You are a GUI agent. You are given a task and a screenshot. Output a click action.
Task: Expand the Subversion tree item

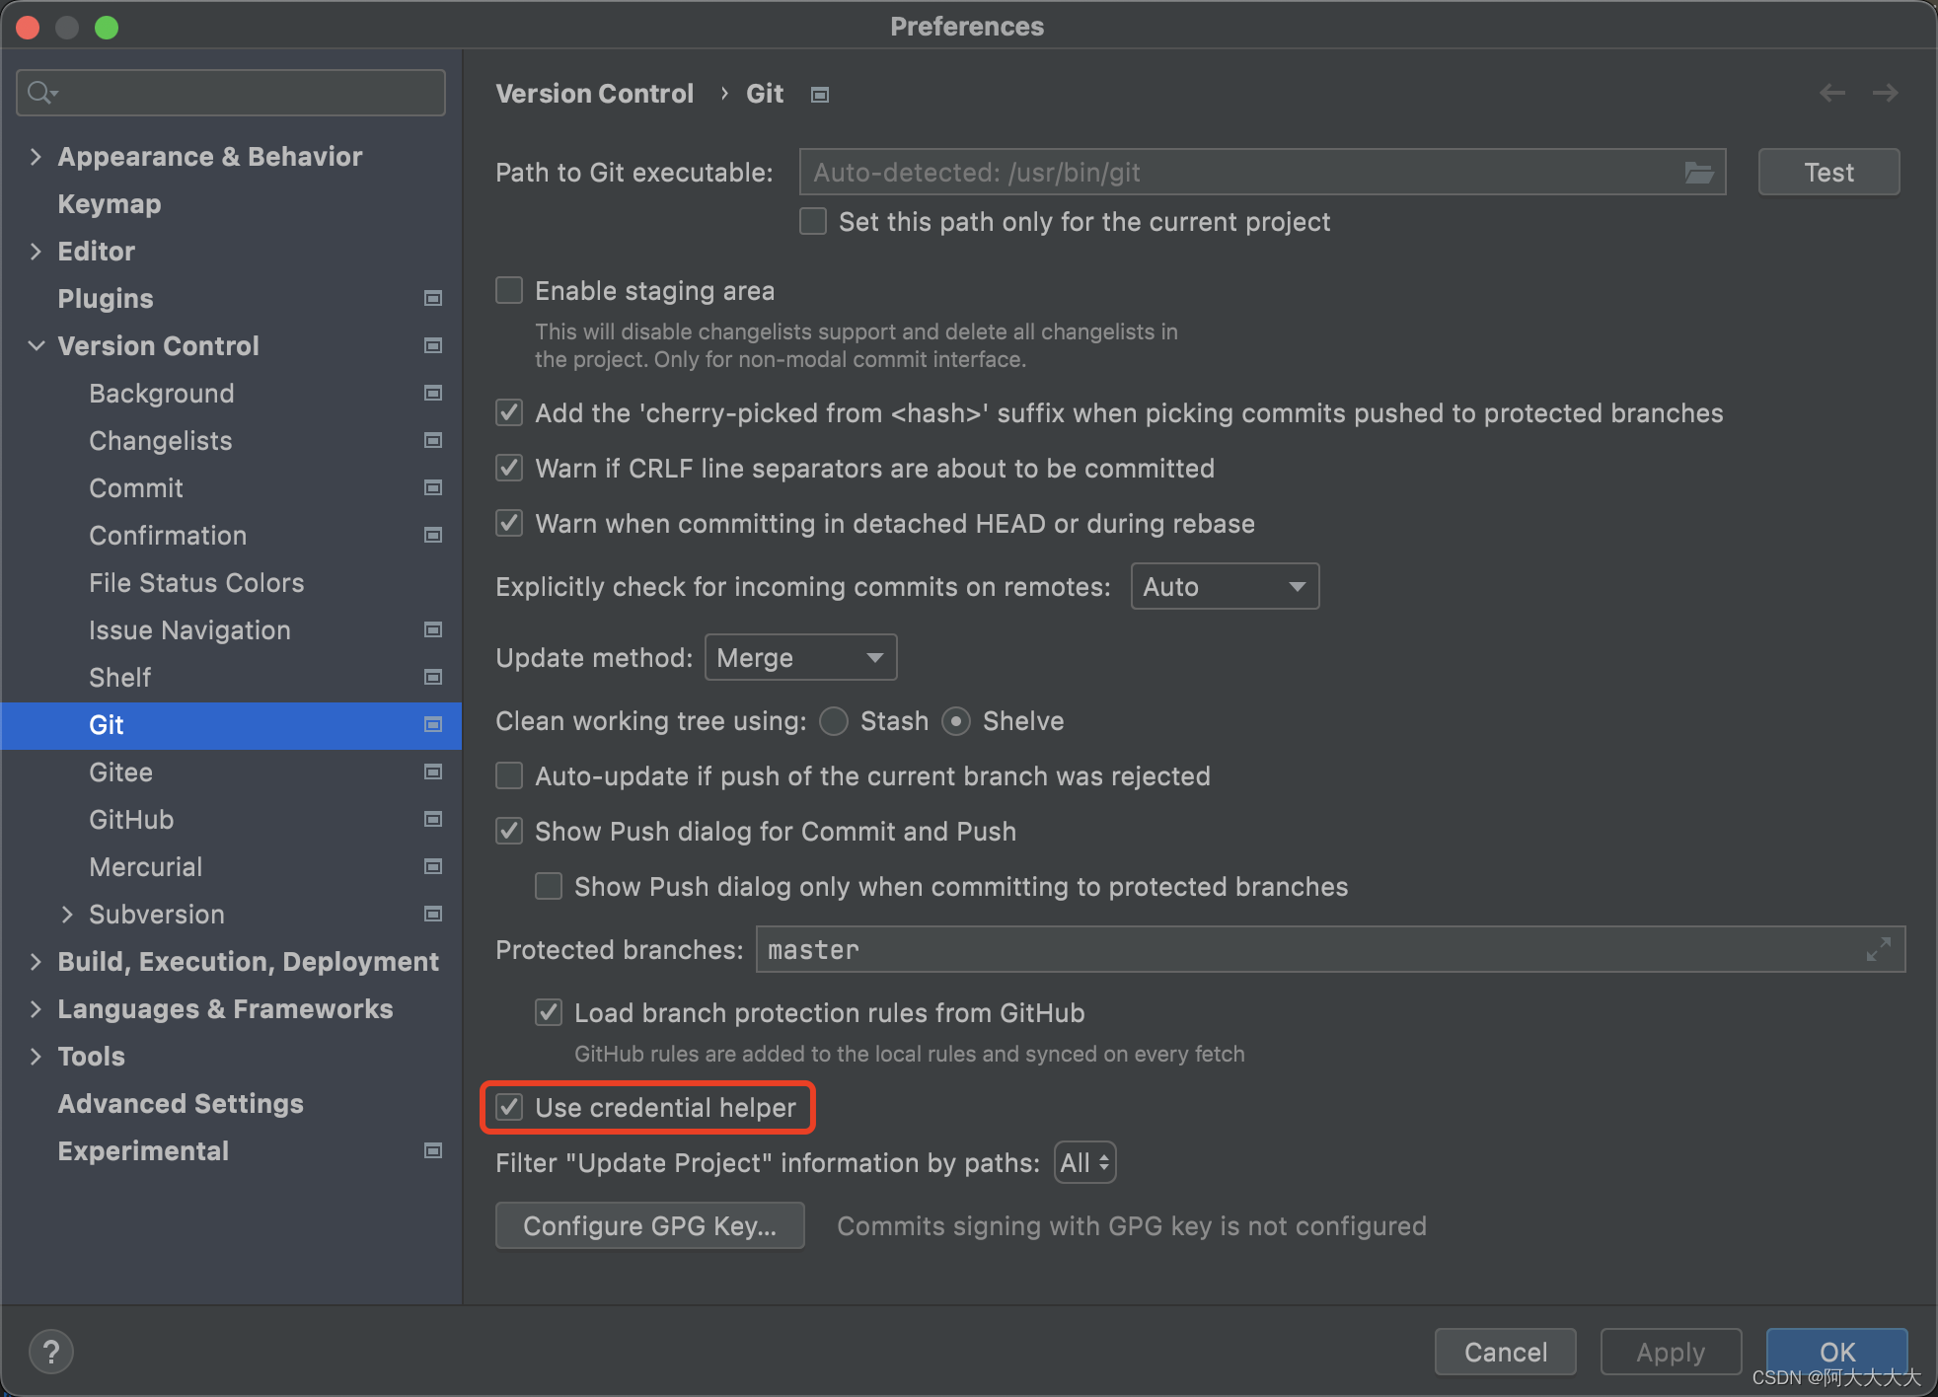pyautogui.click(x=67, y=914)
